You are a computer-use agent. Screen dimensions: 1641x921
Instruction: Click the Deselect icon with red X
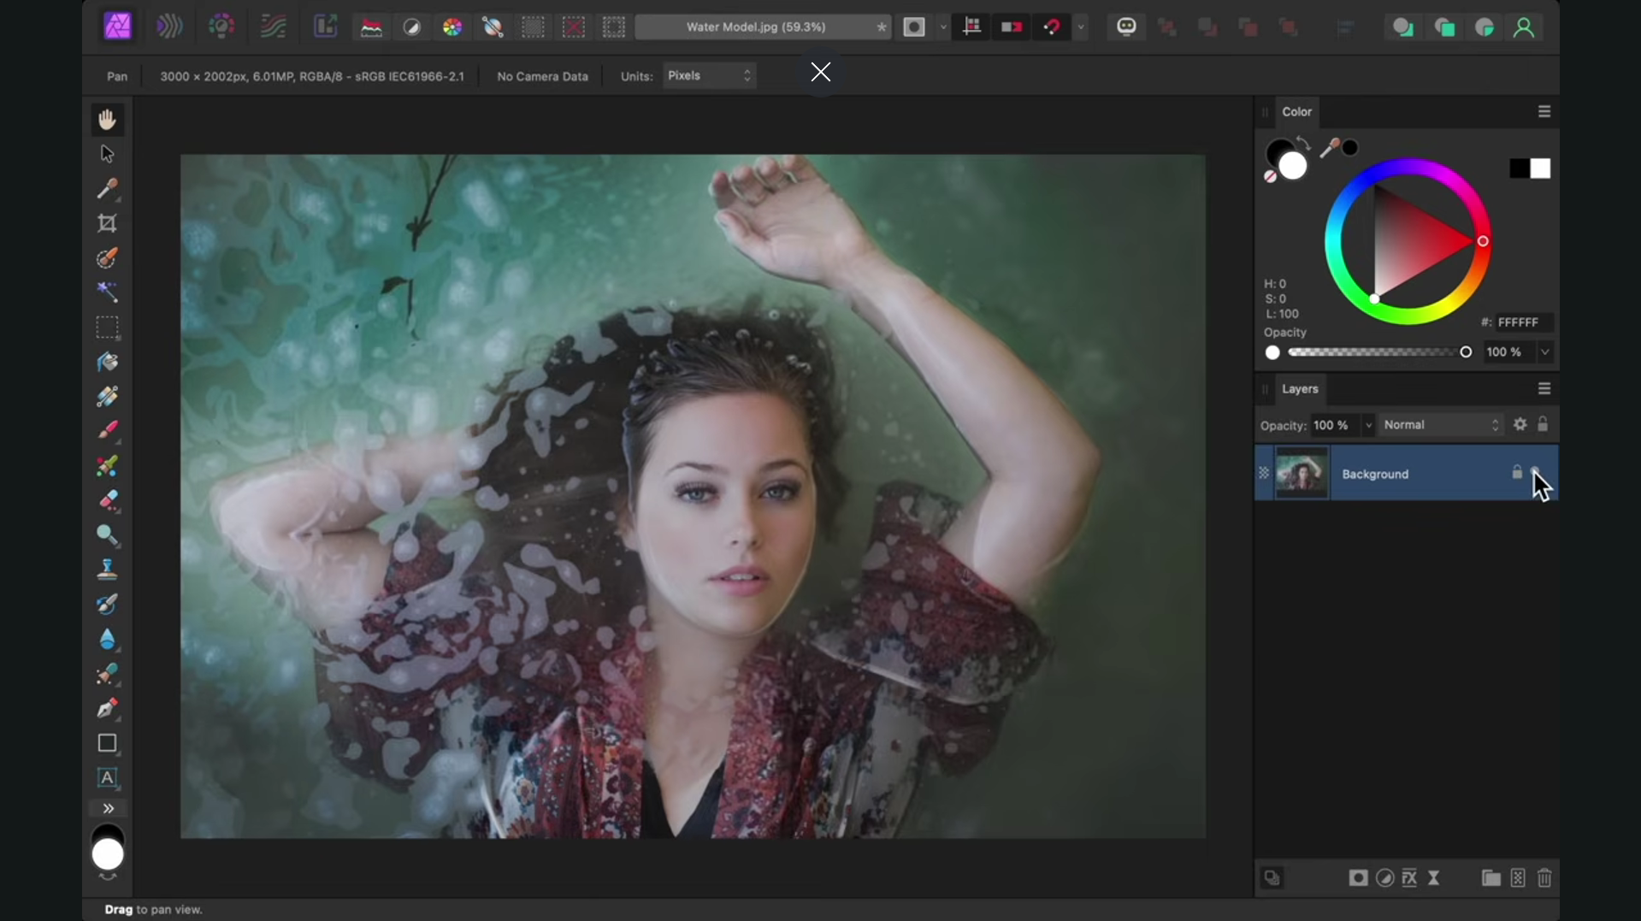coord(574,27)
